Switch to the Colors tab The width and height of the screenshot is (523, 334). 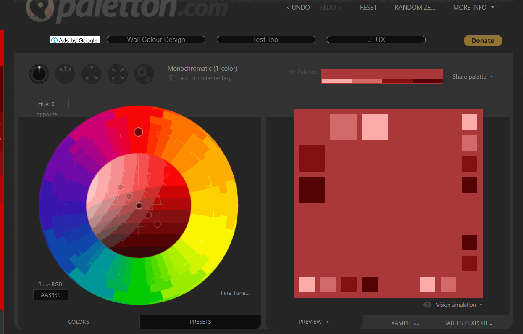coord(79,322)
